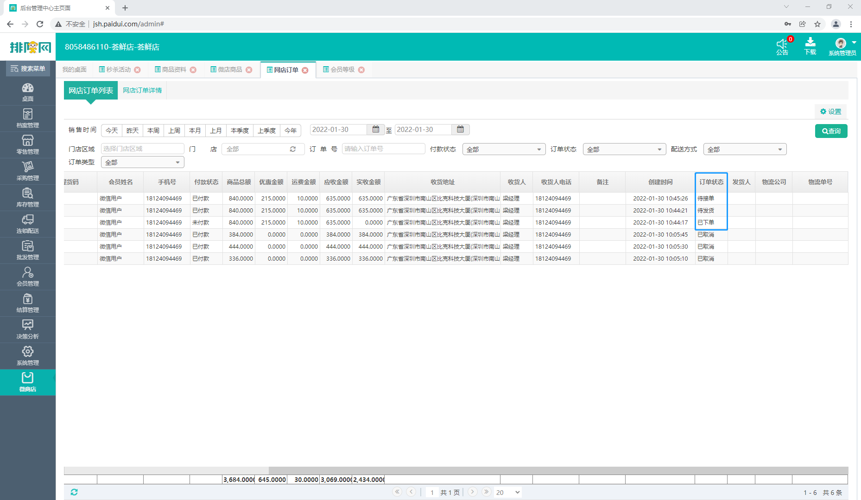861x500 pixels.
Task: Close the 微店商品 tab
Action: [249, 70]
